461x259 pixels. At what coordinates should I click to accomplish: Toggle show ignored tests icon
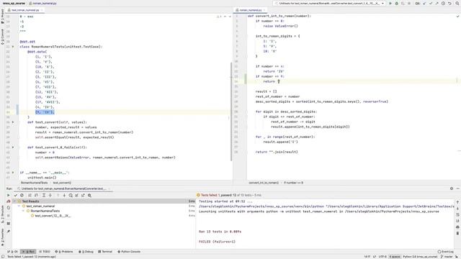(x=22, y=195)
